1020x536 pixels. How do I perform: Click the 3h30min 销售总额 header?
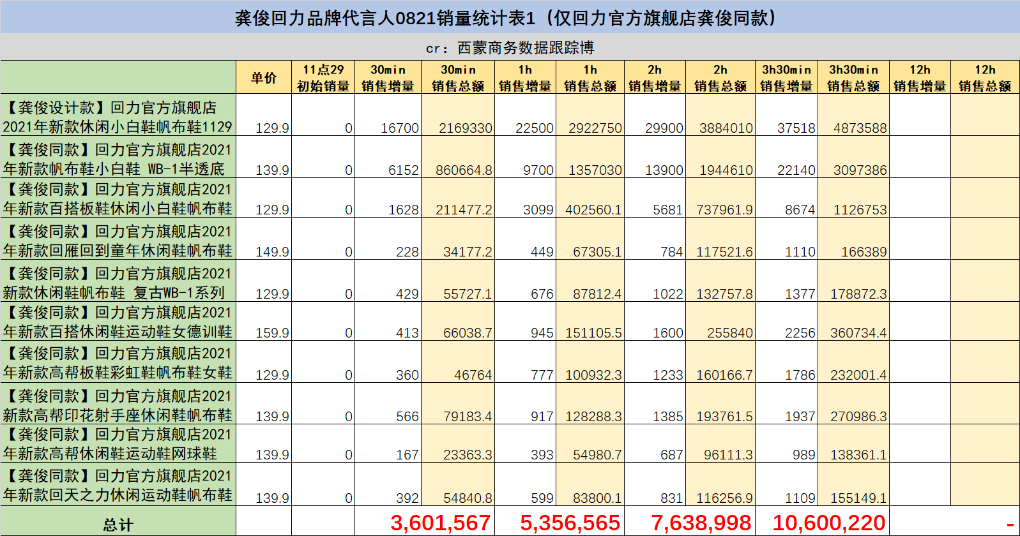[853, 78]
